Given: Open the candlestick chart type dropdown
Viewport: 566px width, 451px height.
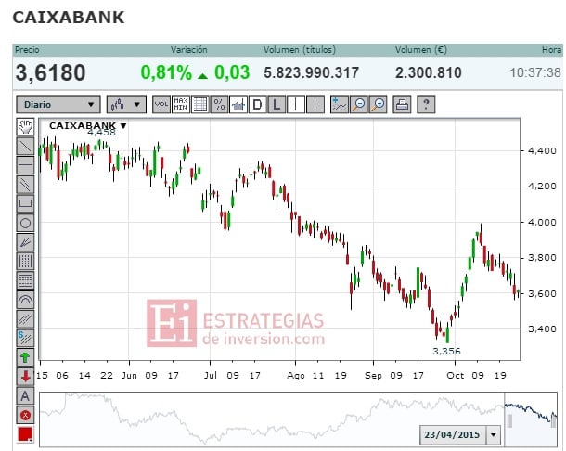Looking at the screenshot, I should [126, 104].
